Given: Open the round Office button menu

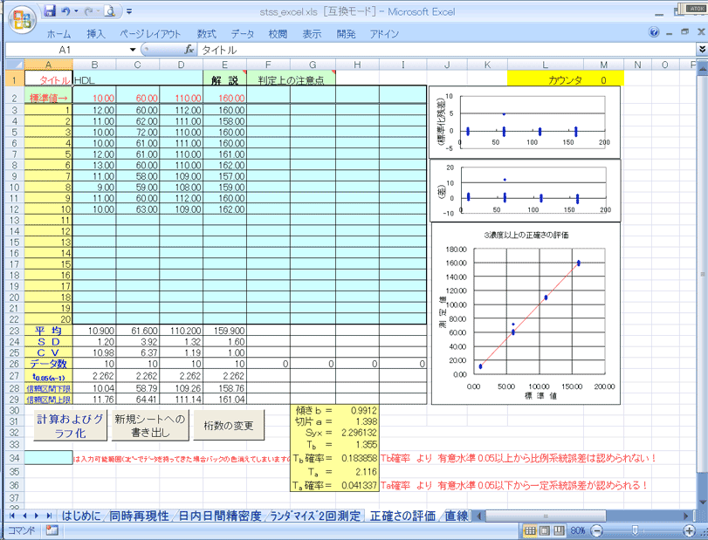Looking at the screenshot, I should click(22, 19).
